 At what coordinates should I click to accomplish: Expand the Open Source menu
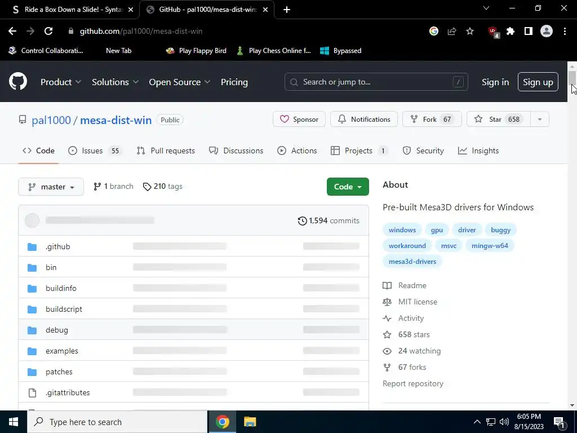(180, 82)
